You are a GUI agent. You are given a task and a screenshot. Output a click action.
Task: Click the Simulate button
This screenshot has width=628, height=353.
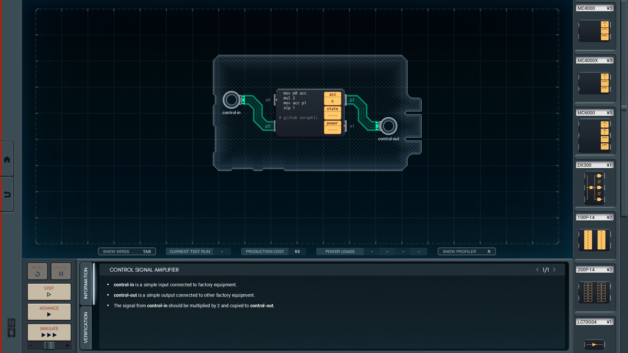[49, 332]
